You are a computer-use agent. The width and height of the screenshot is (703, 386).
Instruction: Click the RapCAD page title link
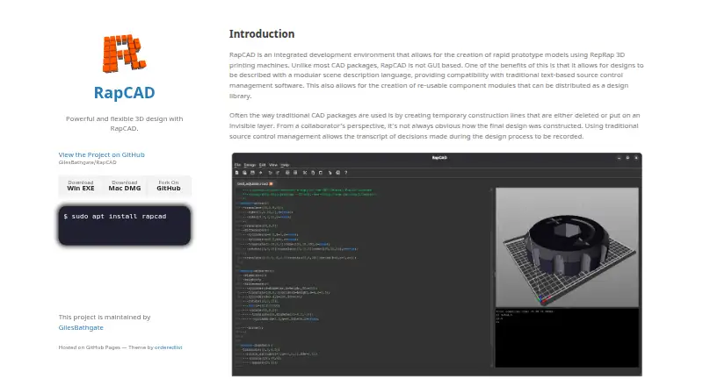point(124,92)
